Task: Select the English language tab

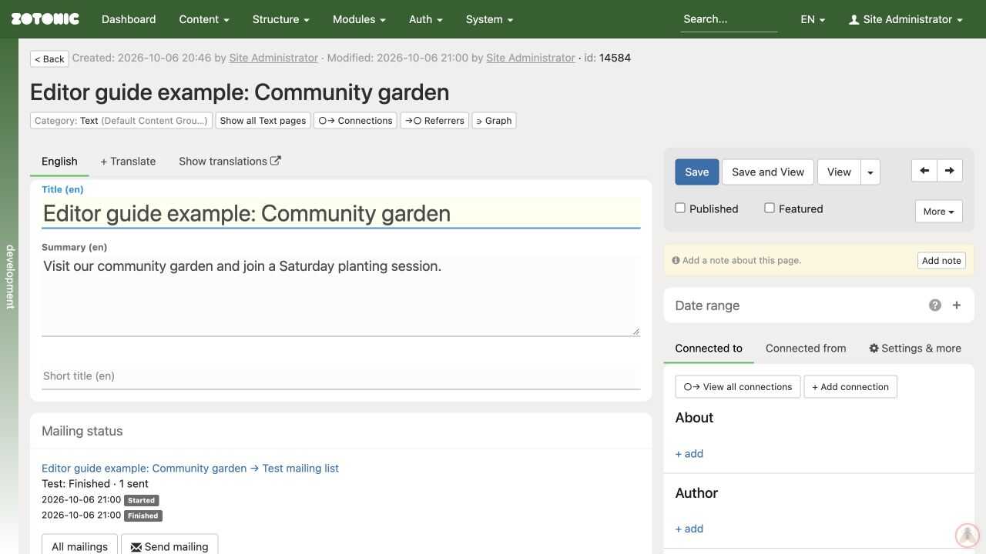Action: (59, 162)
